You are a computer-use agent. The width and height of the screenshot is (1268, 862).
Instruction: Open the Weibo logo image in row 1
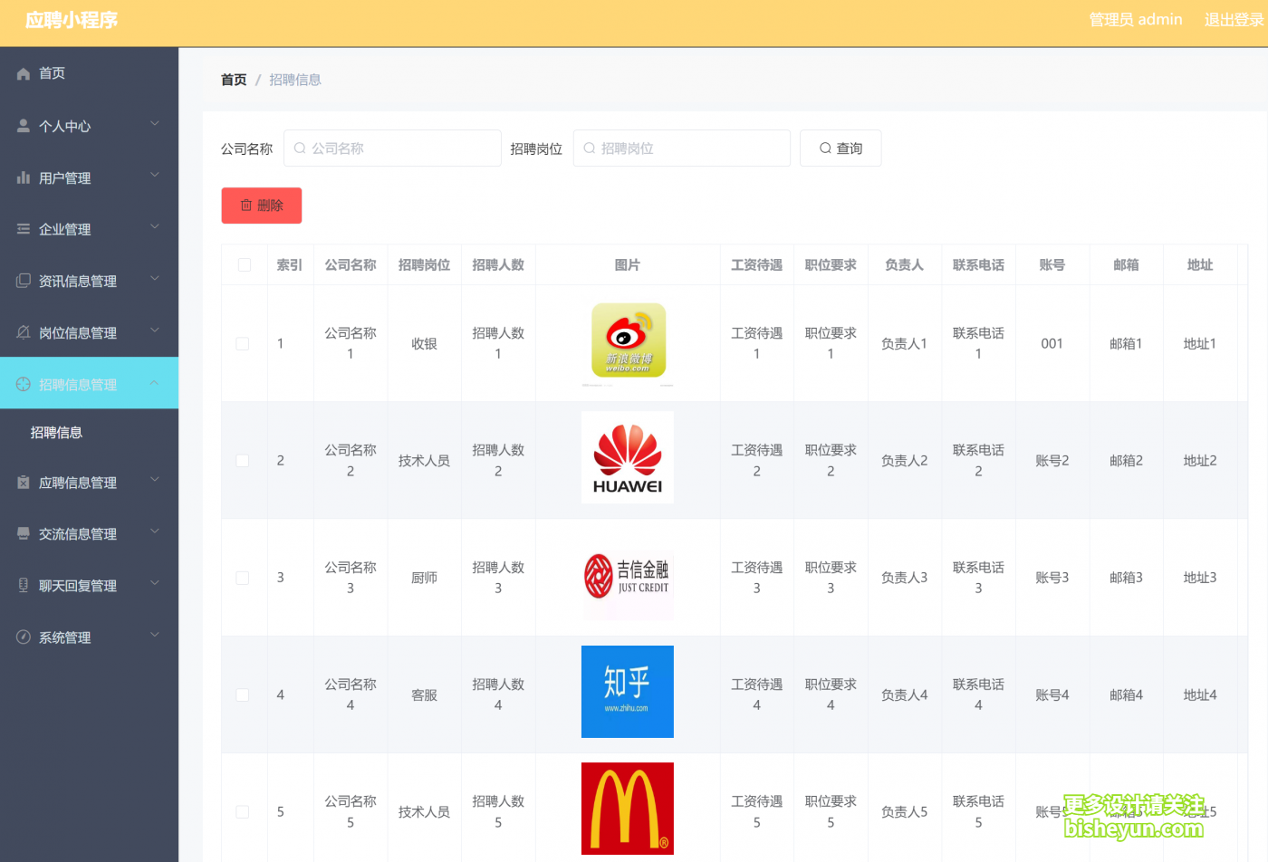[628, 343]
